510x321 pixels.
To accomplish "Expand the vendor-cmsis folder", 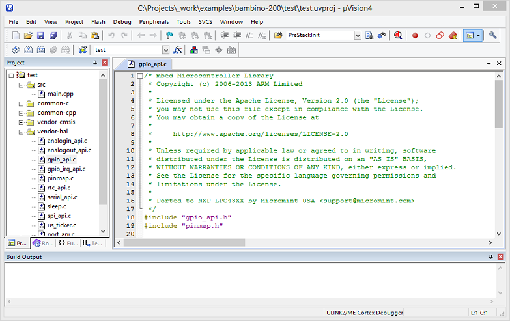I will [x=21, y=122].
